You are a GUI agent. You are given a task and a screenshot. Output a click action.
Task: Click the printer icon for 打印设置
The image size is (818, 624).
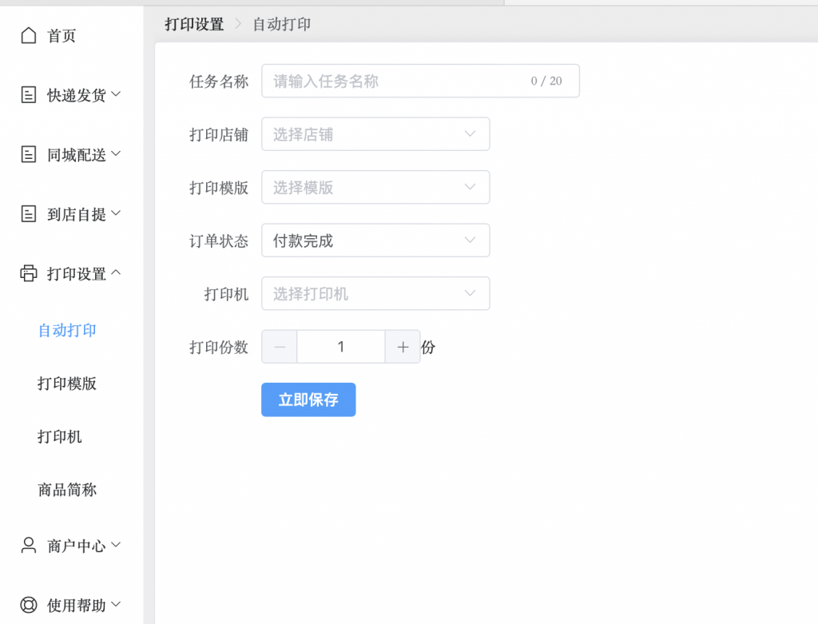point(29,273)
